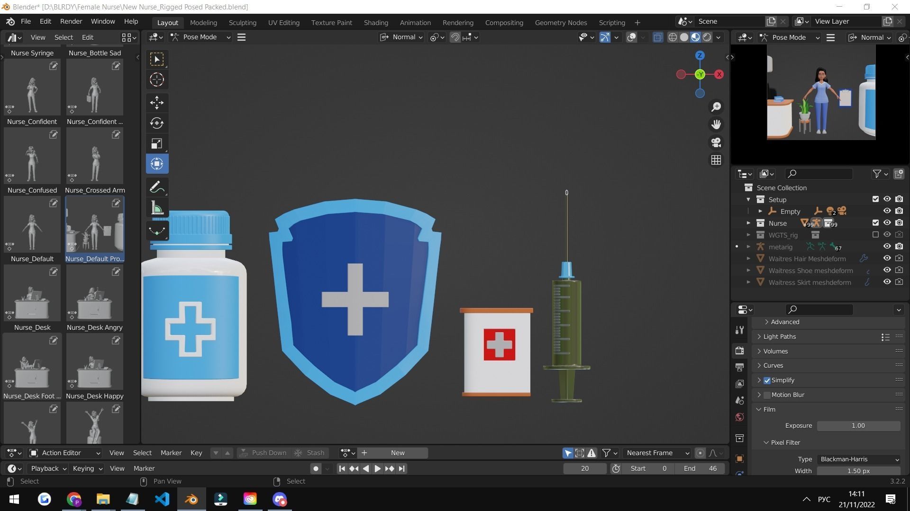Hide metarig with its eye icon
The height and width of the screenshot is (511, 910).
coord(887,247)
